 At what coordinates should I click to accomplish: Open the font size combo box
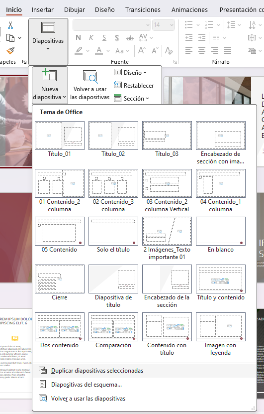164,25
